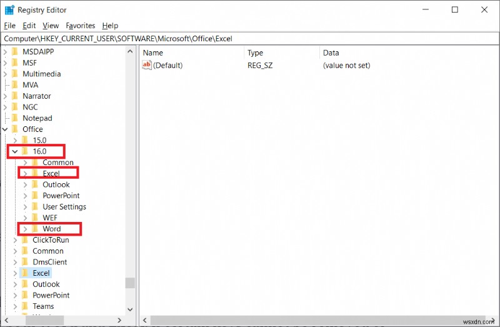500x327 pixels.
Task: Open the Help menu
Action: tap(110, 26)
